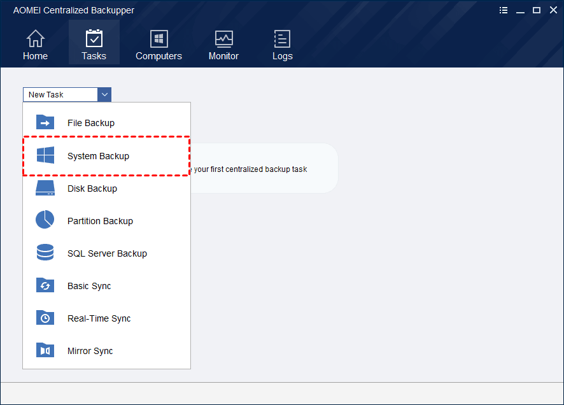Click the File Backup folder arrow icon
Viewport: 564px width, 405px height.
point(45,122)
